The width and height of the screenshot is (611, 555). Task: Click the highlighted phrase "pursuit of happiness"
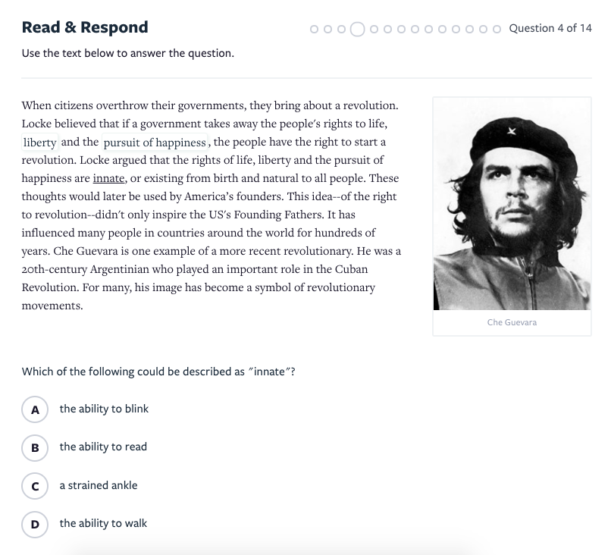[x=155, y=143]
